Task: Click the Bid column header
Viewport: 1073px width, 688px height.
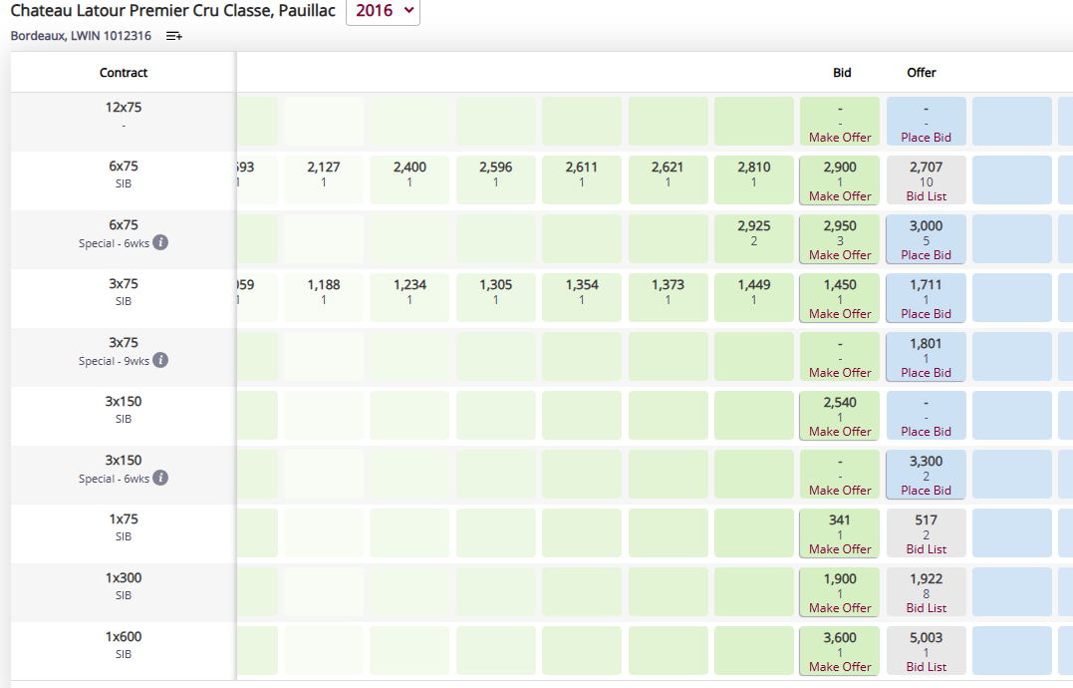Action: (x=842, y=73)
